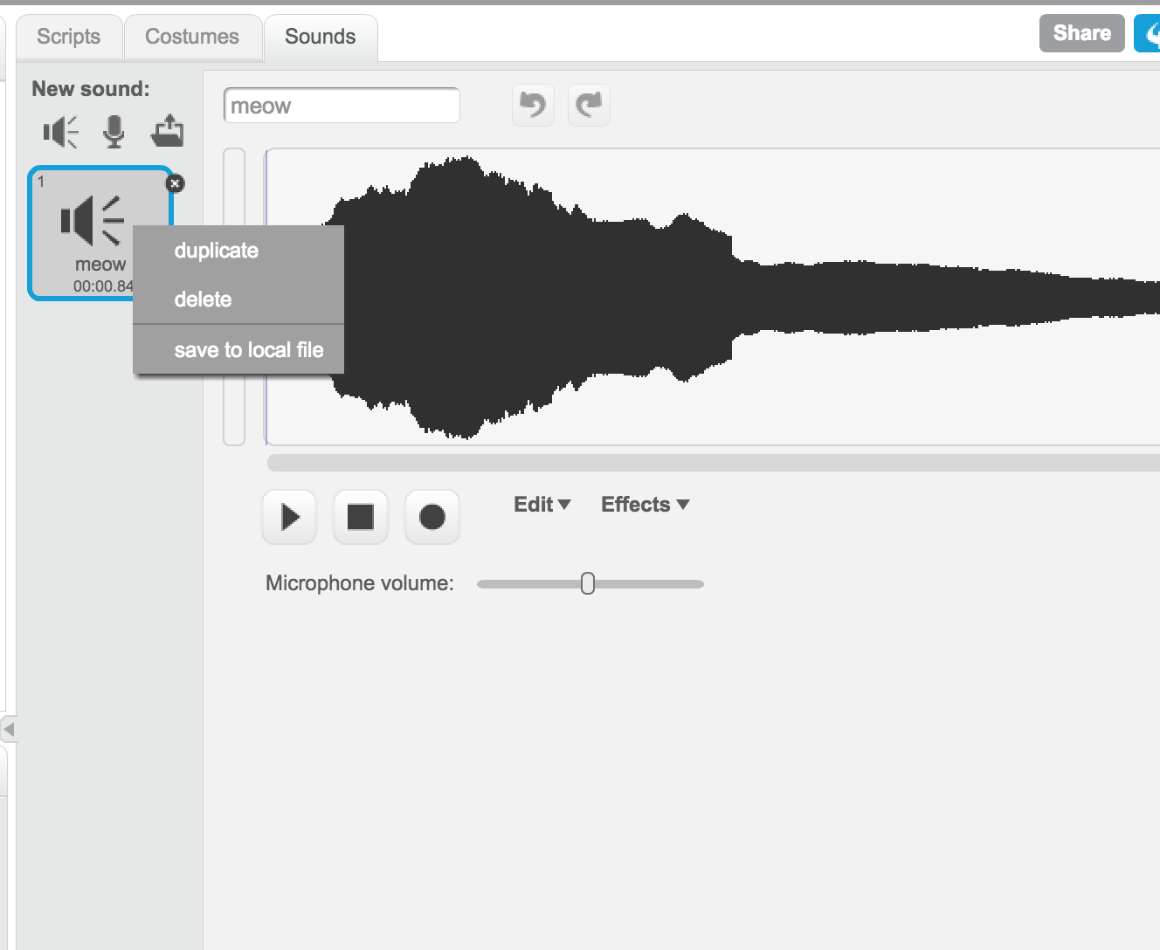Delete the meow sound via its X badge
Viewport: 1160px width, 950px height.
[175, 183]
